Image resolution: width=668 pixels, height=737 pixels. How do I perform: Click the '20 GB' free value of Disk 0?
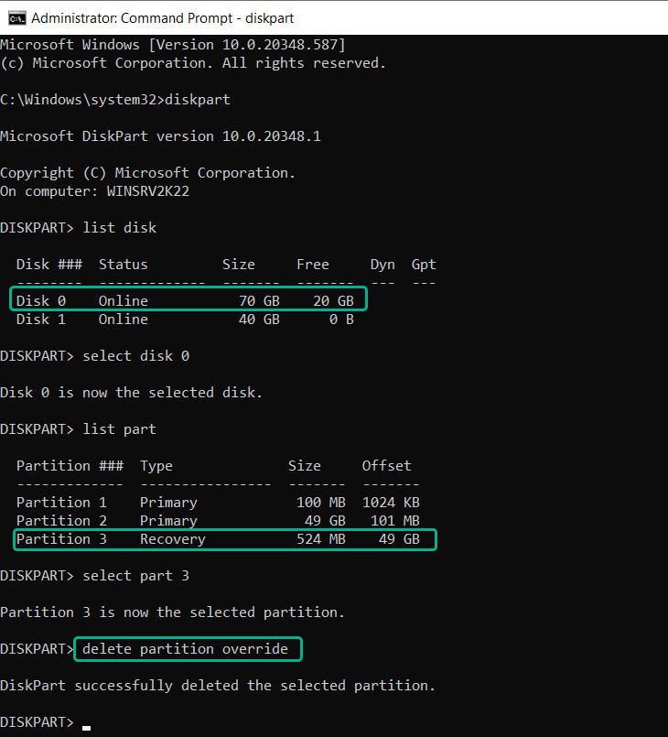(x=333, y=301)
